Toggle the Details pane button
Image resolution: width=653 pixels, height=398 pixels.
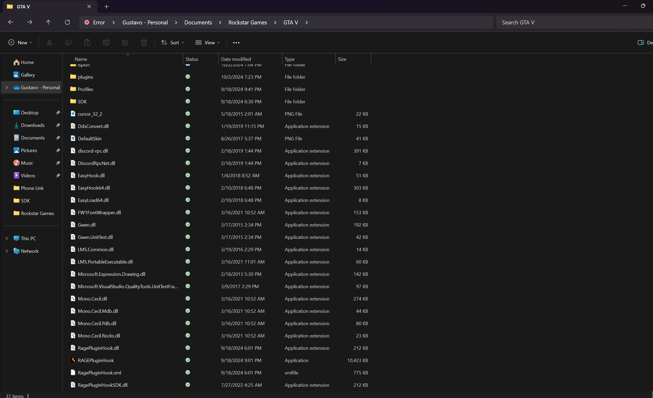pyautogui.click(x=641, y=43)
